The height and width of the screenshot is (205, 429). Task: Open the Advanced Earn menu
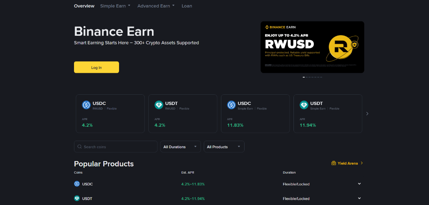point(156,6)
